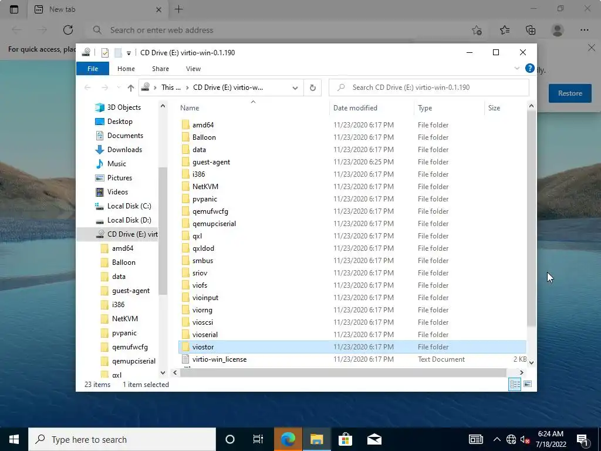The width and height of the screenshot is (601, 451).
Task: Switch to Details view via status bar icon
Action: 515,384
